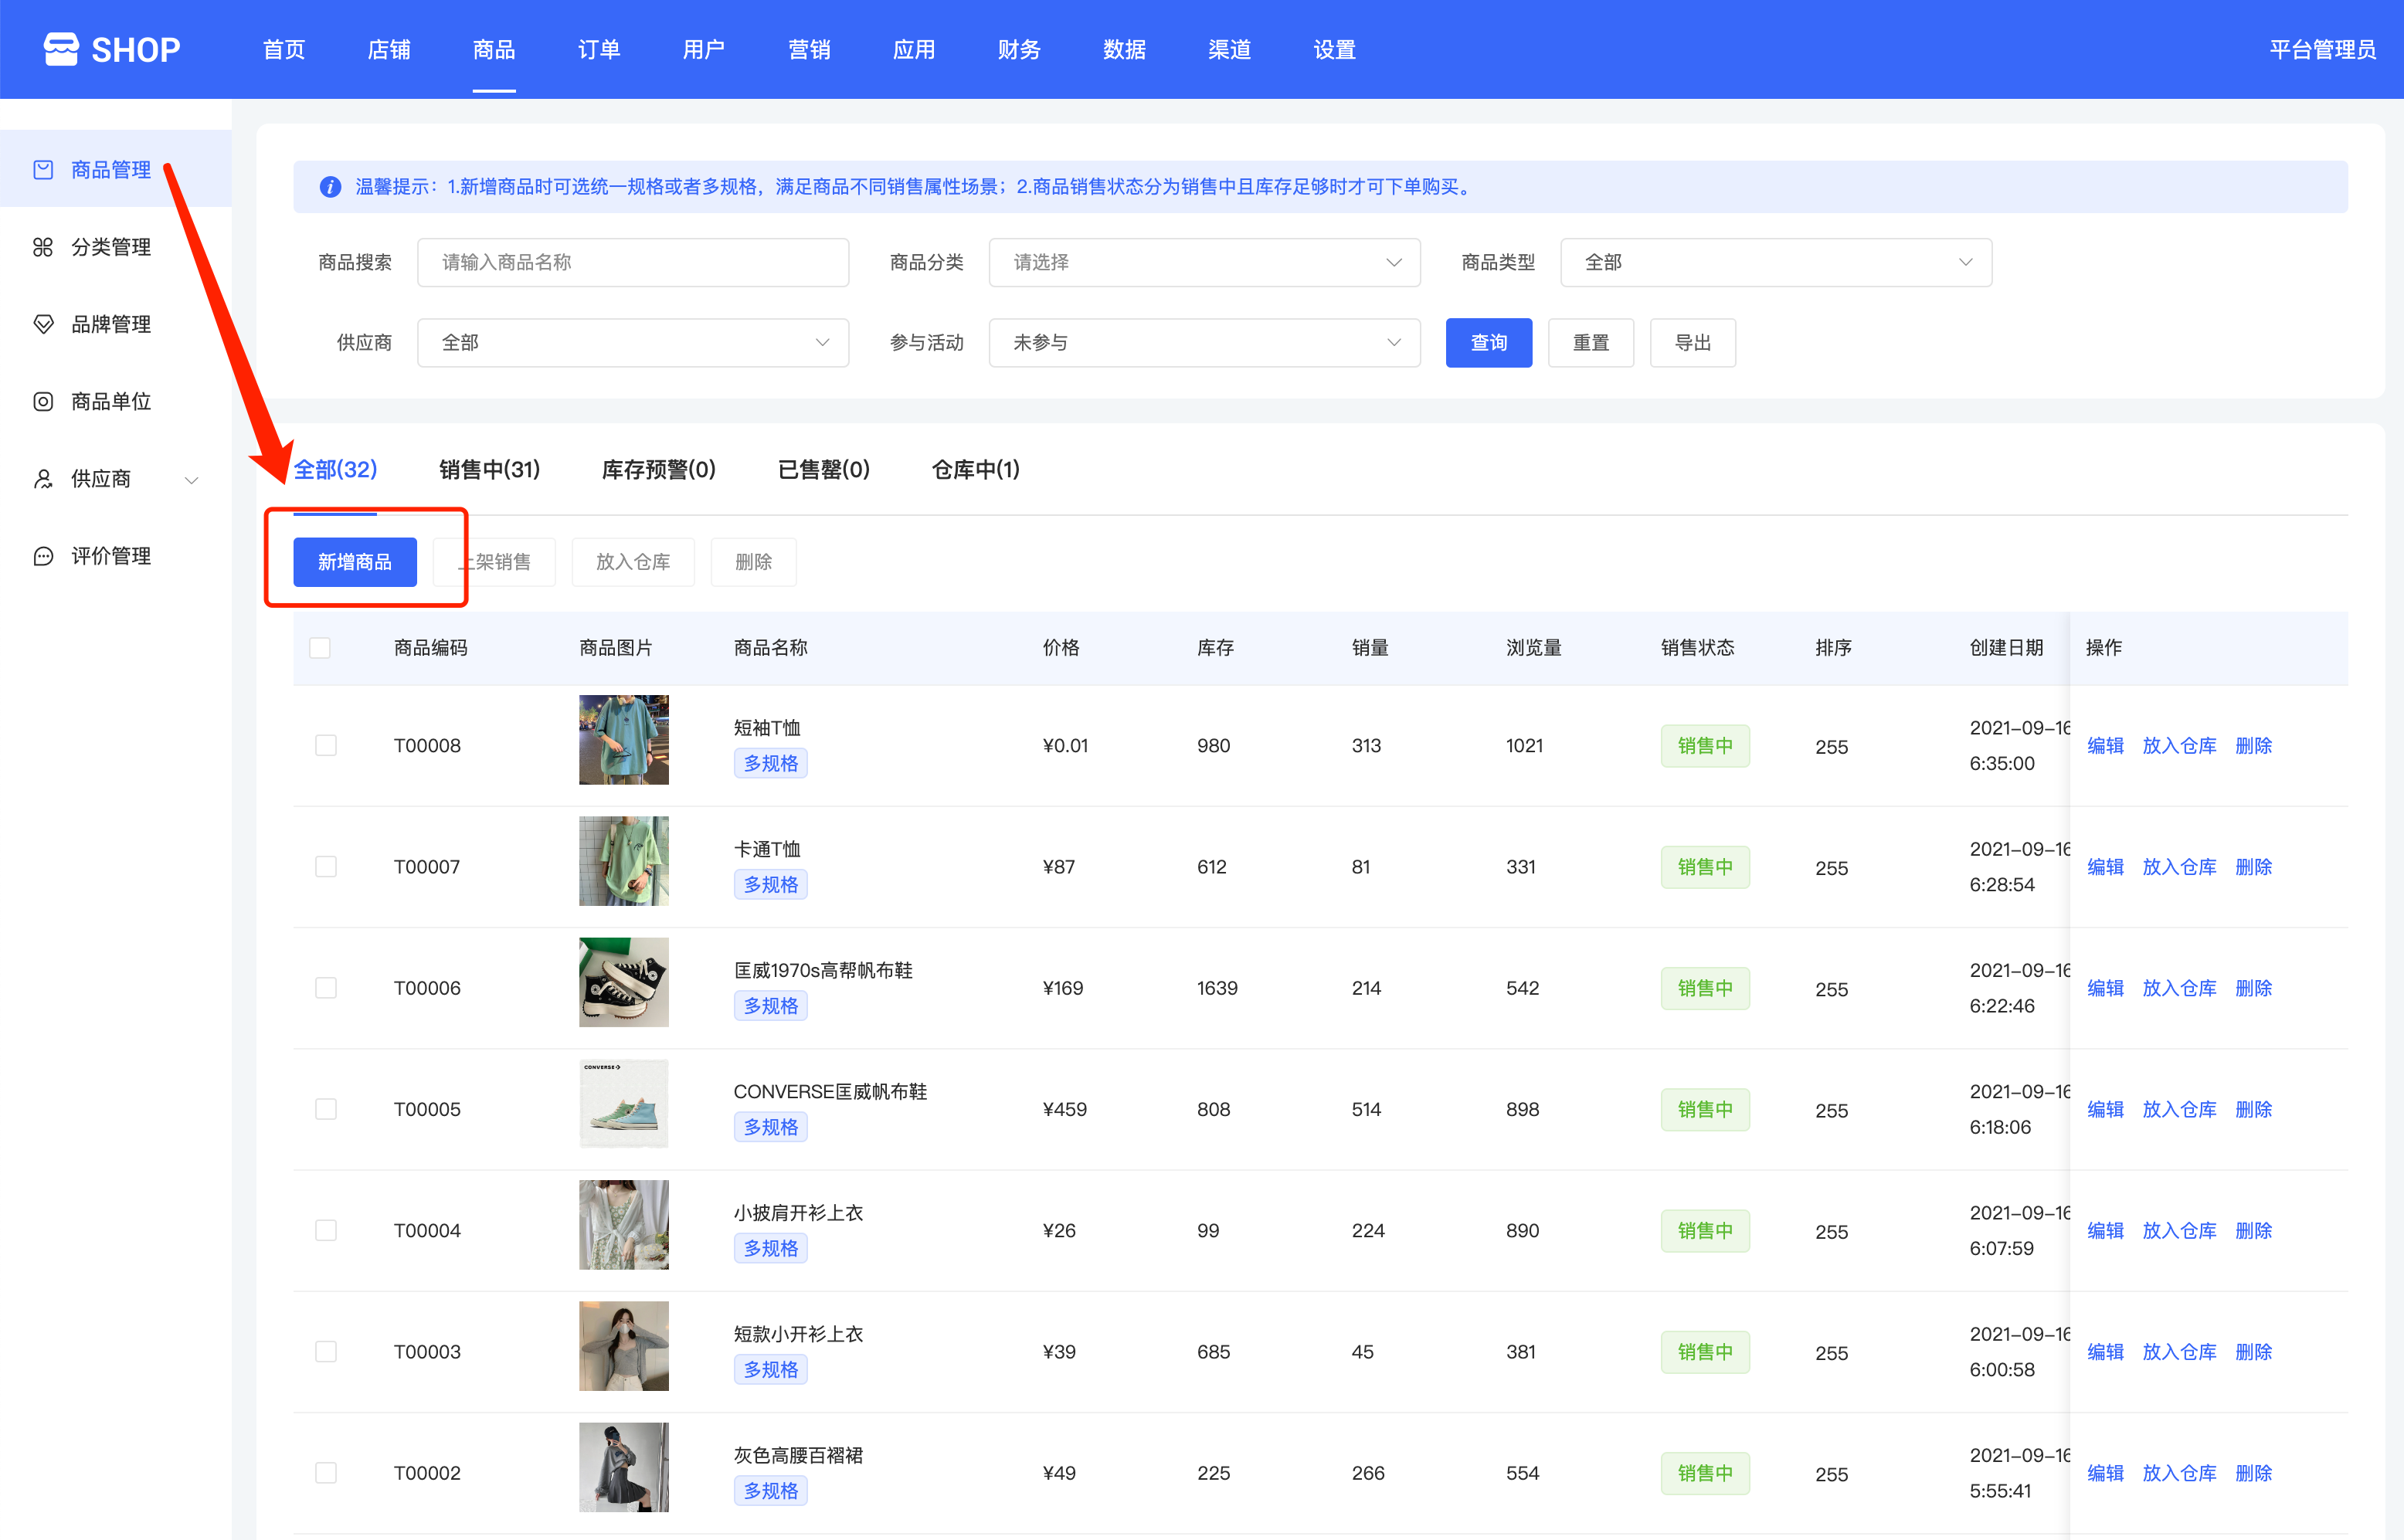Image resolution: width=2404 pixels, height=1540 pixels.
Task: Click the 查询 search button
Action: (x=1488, y=343)
